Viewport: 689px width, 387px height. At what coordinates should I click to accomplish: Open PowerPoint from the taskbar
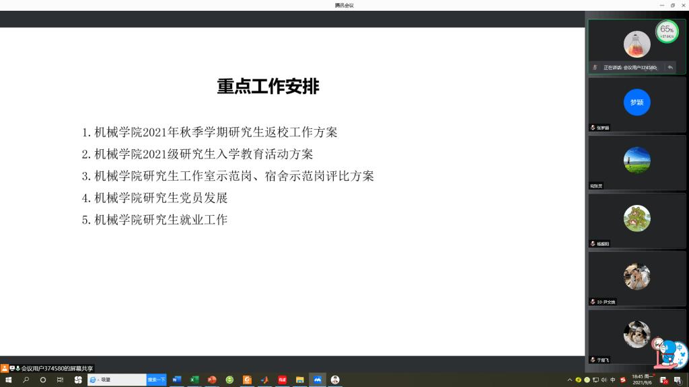[x=213, y=380]
